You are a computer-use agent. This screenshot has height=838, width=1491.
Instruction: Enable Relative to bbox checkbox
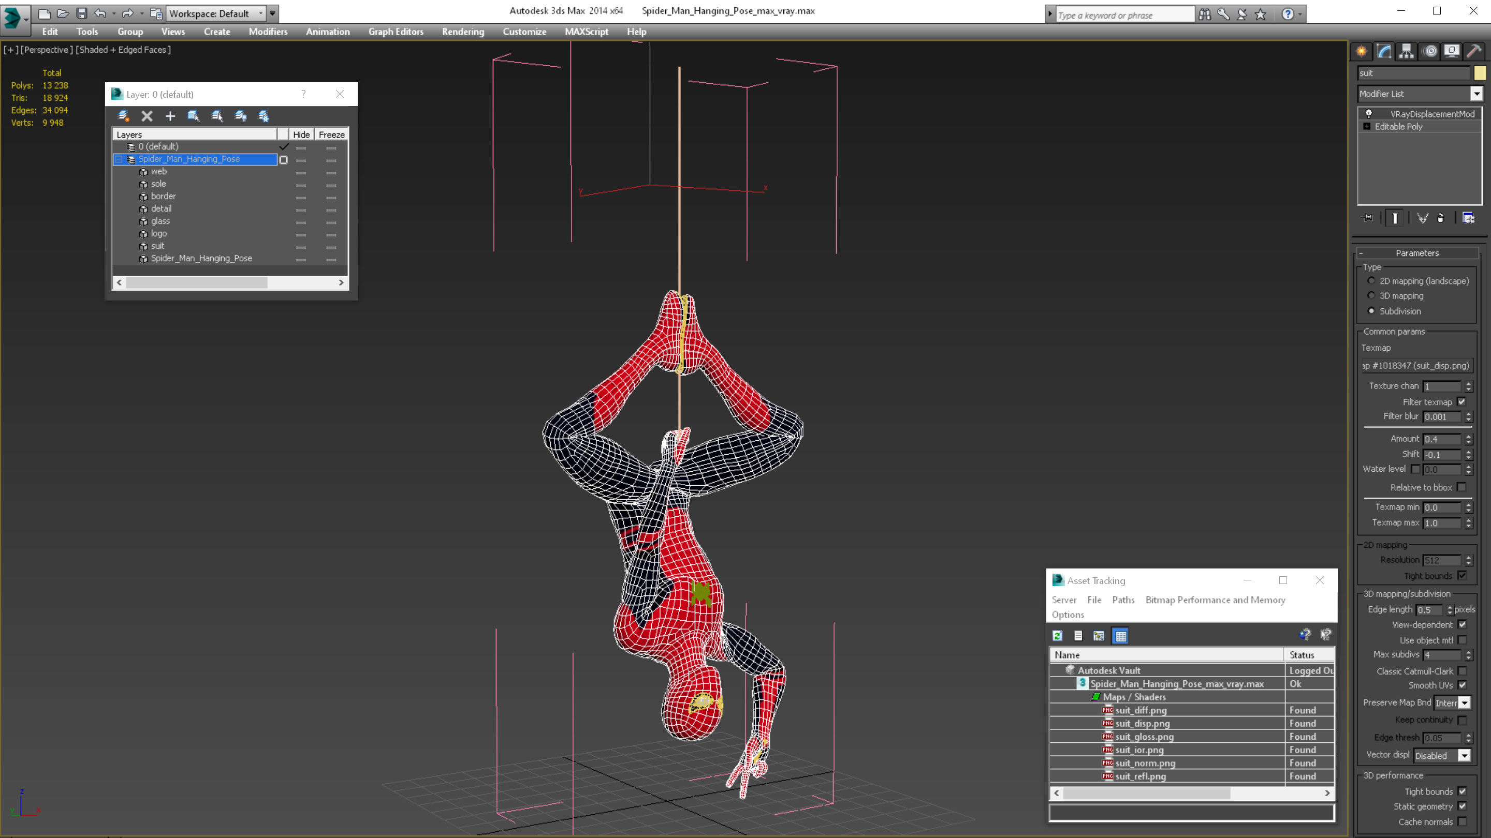pyautogui.click(x=1462, y=487)
